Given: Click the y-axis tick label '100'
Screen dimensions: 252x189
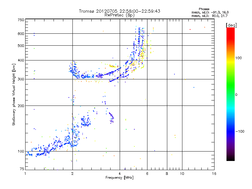Looking at the screenshot, I should (x=21, y=152).
